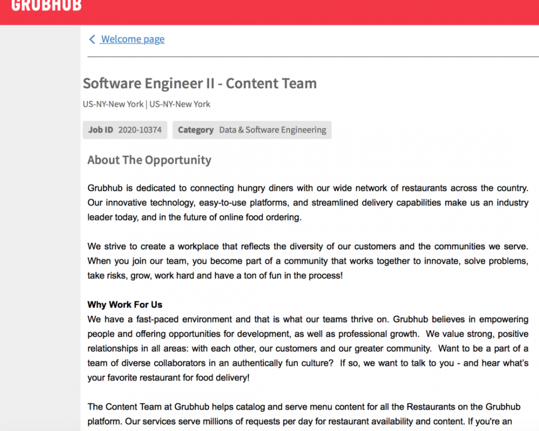
Task: Click the horizontal divider under Welcome page
Action: (313, 57)
